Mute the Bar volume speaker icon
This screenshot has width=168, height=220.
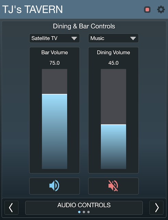[x=55, y=186]
